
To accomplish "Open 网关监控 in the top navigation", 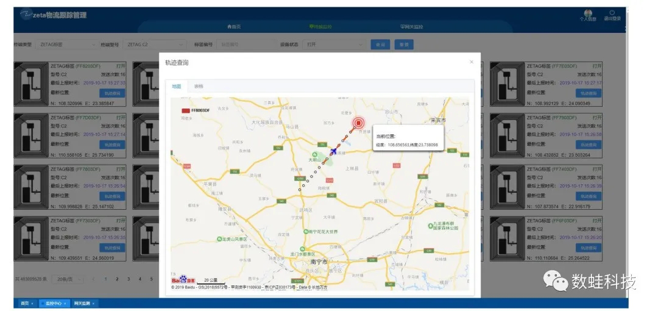I will click(x=412, y=26).
